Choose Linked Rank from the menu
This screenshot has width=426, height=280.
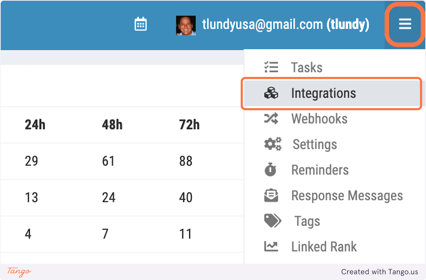click(324, 247)
